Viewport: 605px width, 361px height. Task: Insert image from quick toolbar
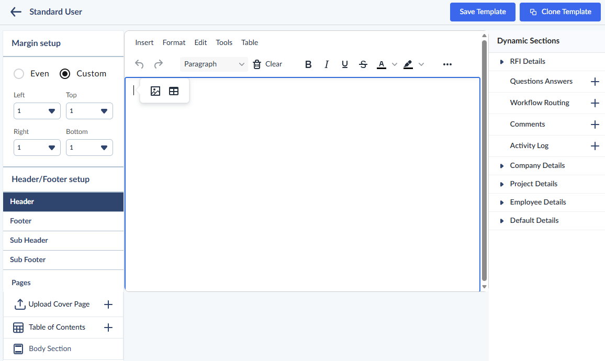coord(155,91)
